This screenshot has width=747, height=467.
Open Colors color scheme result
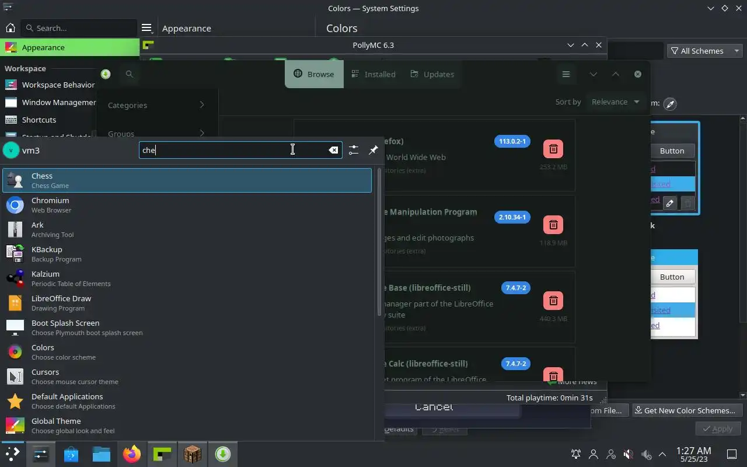point(187,352)
